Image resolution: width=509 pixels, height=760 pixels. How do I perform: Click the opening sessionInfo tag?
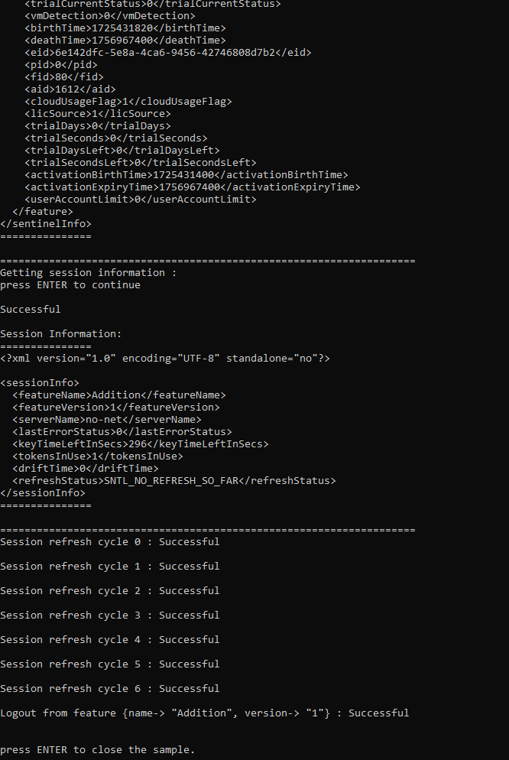[x=40, y=383]
